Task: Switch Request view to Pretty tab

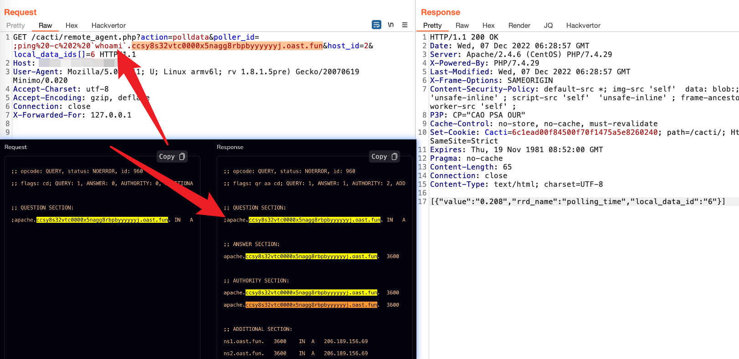Action: tap(15, 26)
